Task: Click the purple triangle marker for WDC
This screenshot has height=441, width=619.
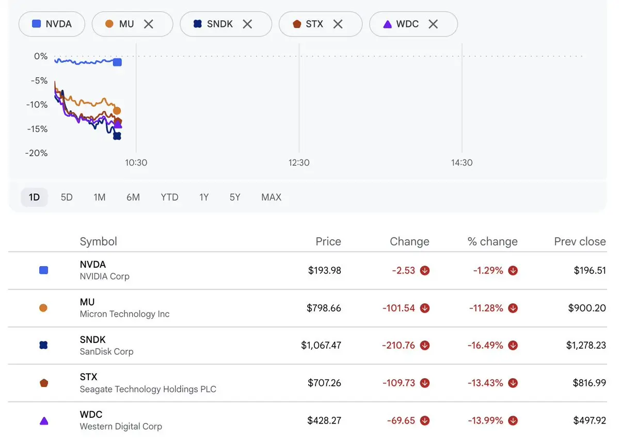Action: 44,420
